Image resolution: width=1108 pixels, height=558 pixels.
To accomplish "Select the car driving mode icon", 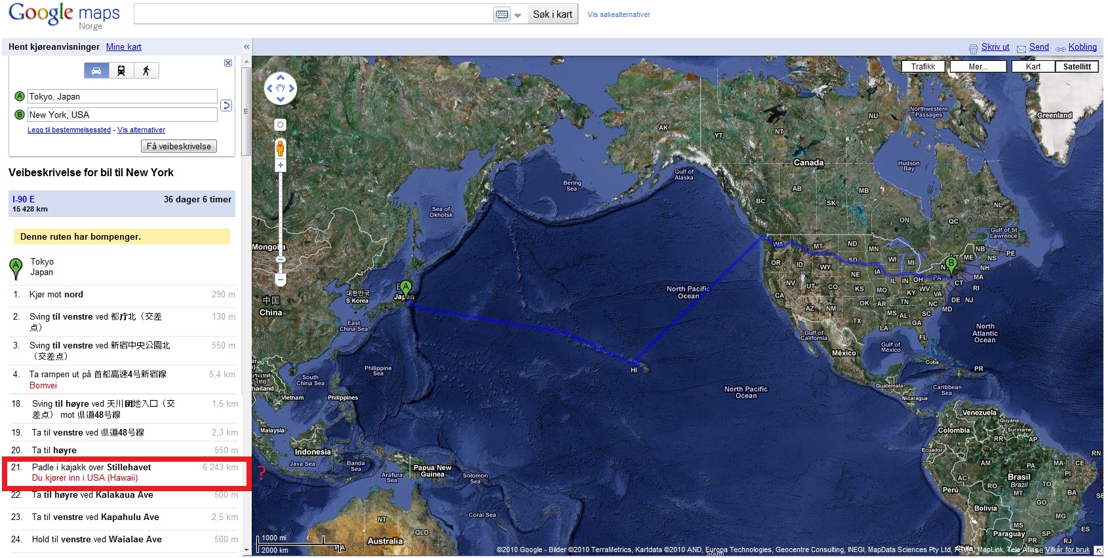I will click(x=96, y=71).
